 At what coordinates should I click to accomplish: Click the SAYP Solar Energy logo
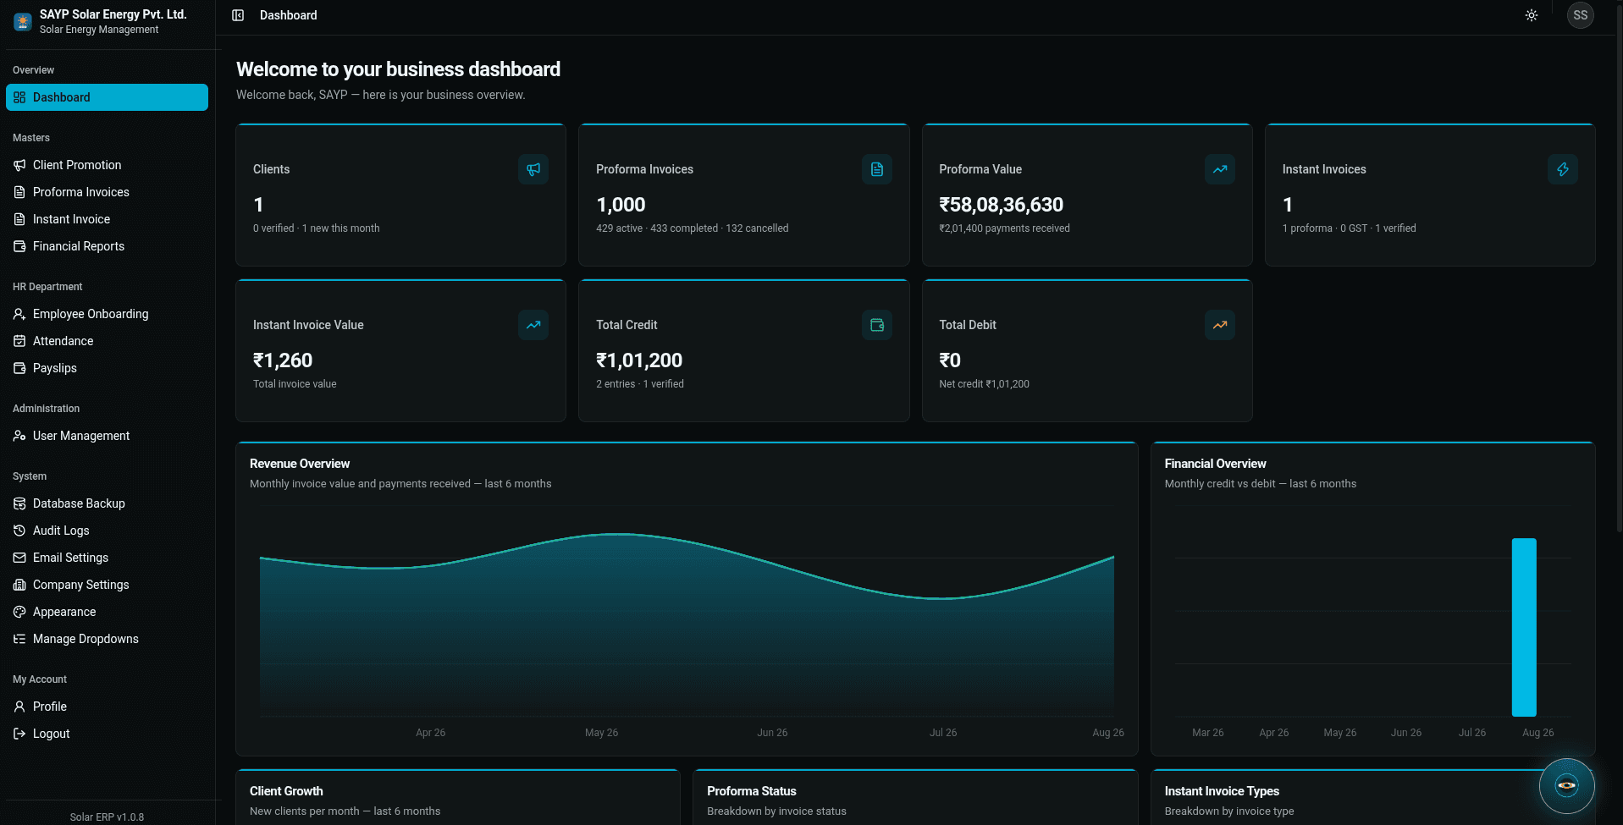(x=23, y=21)
